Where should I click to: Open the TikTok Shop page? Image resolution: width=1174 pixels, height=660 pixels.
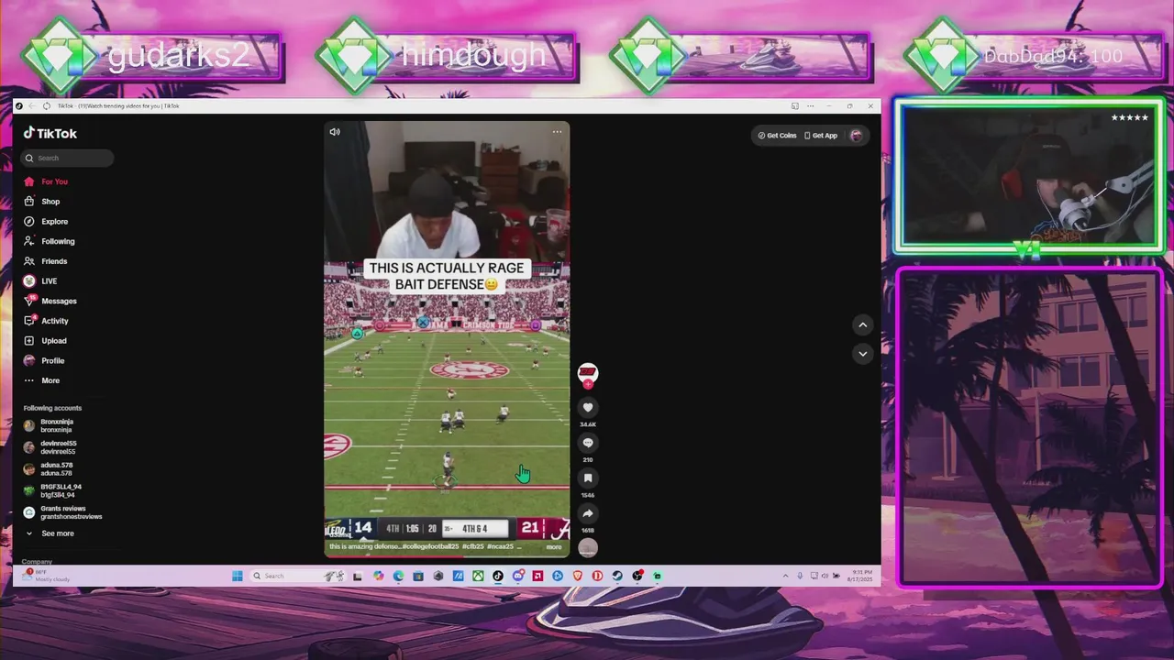pos(42,202)
